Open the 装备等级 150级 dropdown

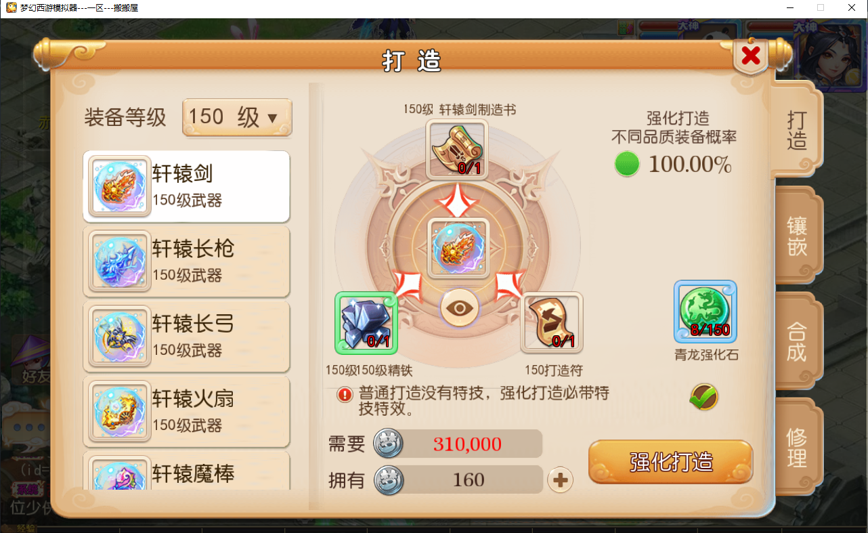237,118
